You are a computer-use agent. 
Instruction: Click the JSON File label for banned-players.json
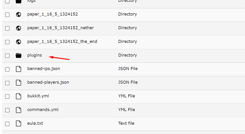pos(128,82)
